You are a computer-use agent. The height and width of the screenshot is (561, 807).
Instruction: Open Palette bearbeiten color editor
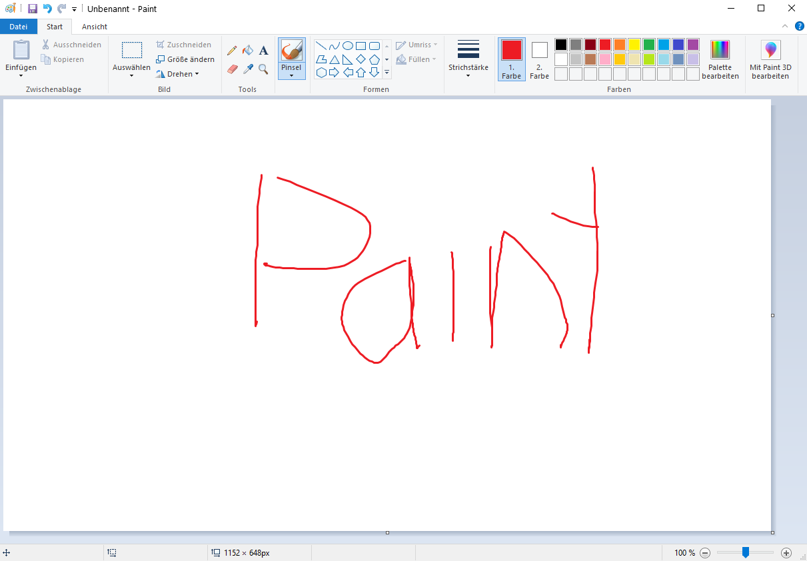point(720,59)
